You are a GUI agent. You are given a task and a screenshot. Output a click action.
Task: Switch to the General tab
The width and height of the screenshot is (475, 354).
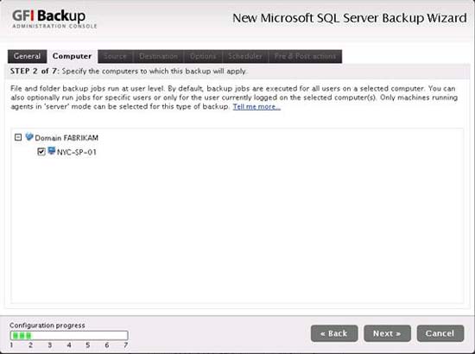[x=28, y=56]
